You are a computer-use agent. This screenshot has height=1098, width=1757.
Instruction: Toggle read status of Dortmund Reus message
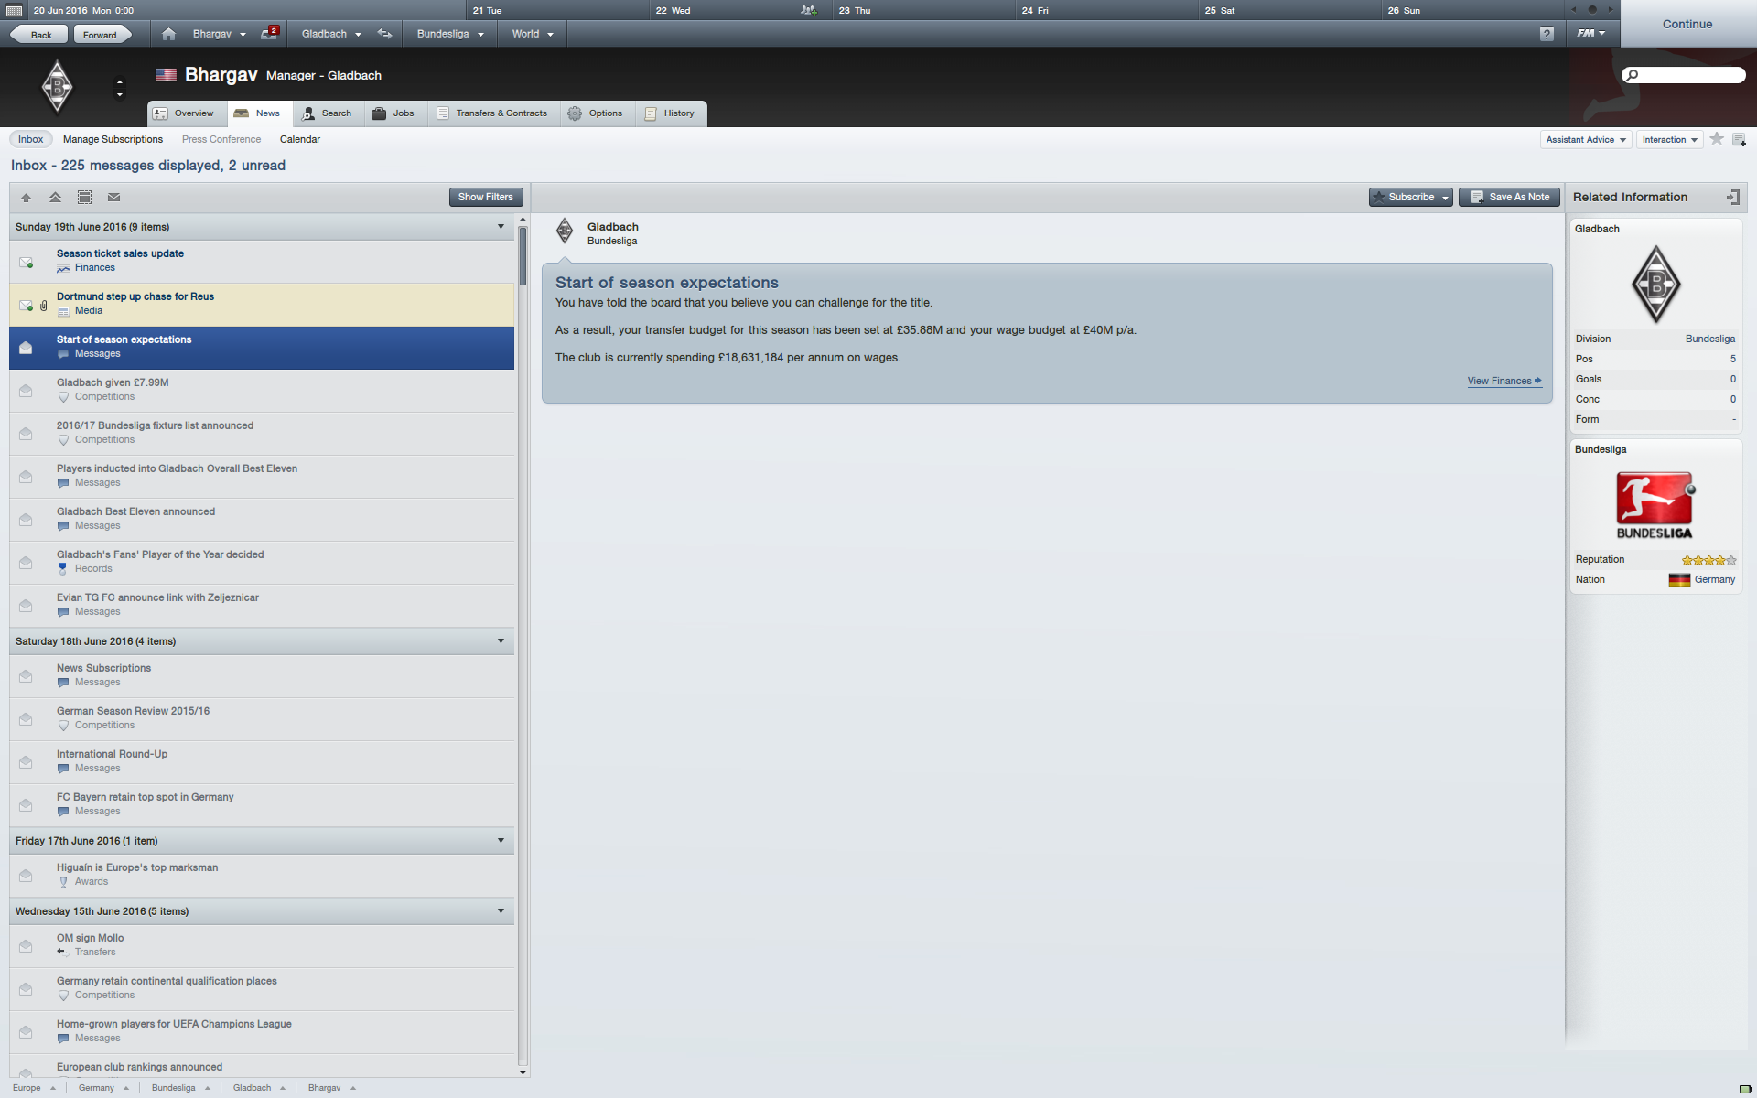(x=26, y=305)
